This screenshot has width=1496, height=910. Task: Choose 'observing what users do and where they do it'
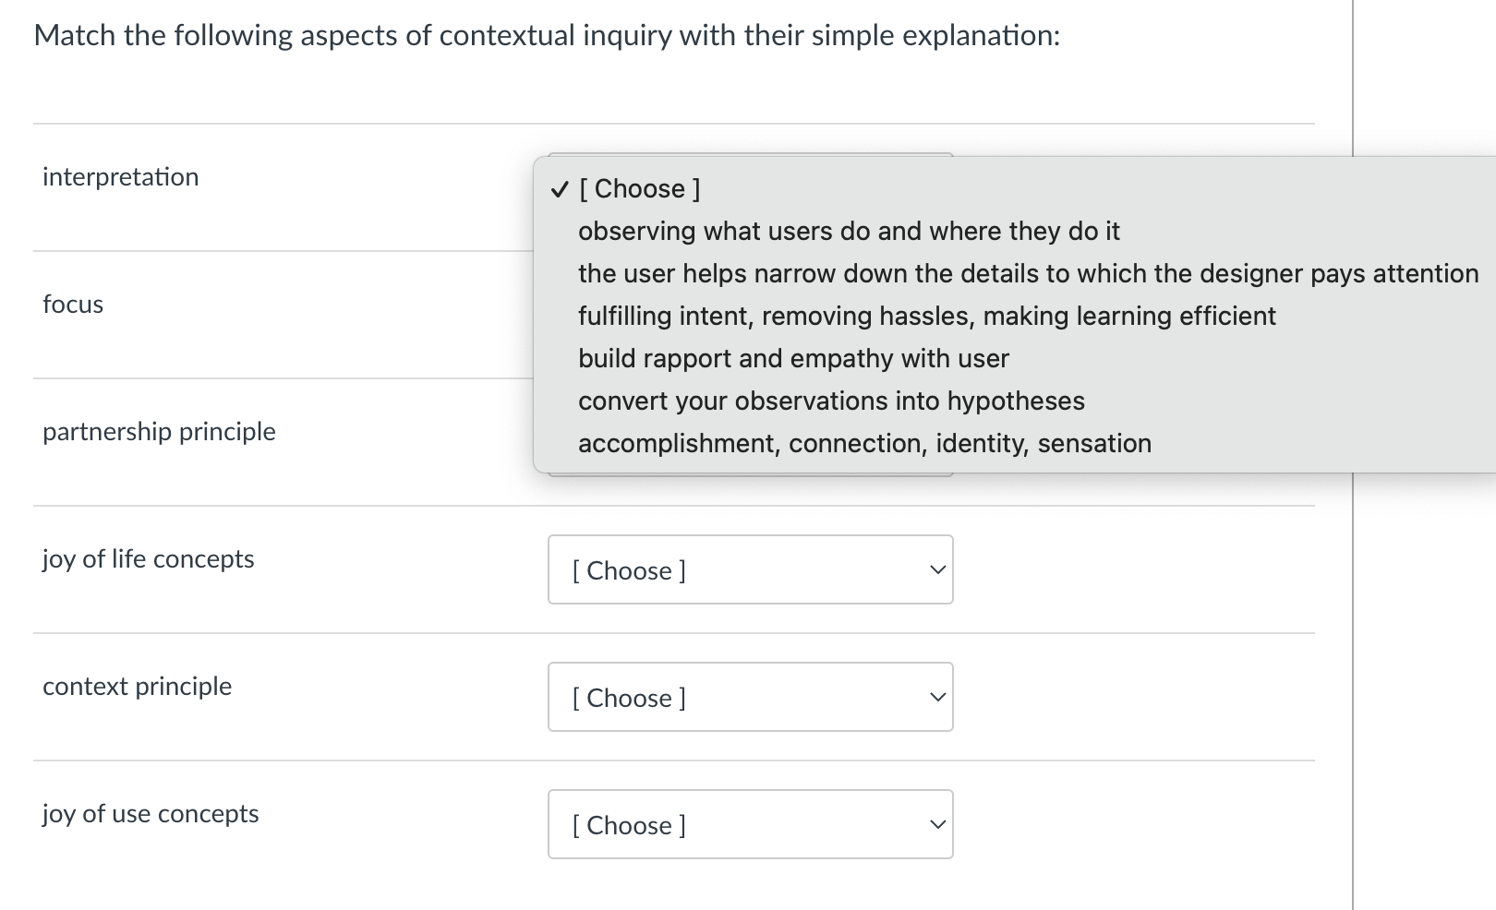[849, 231]
